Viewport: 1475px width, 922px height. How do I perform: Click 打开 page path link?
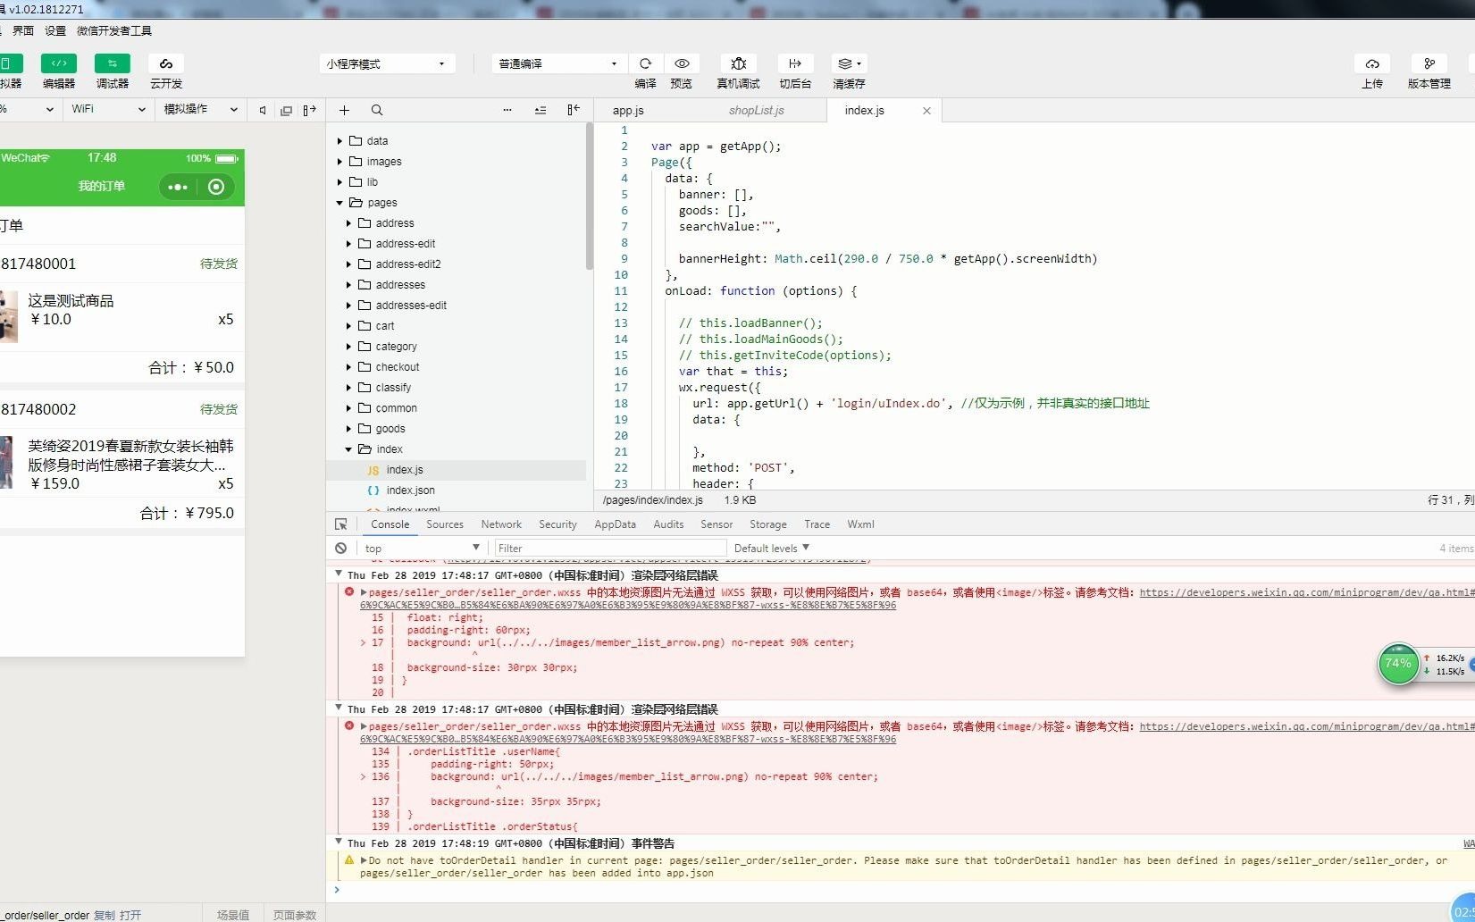point(130,915)
